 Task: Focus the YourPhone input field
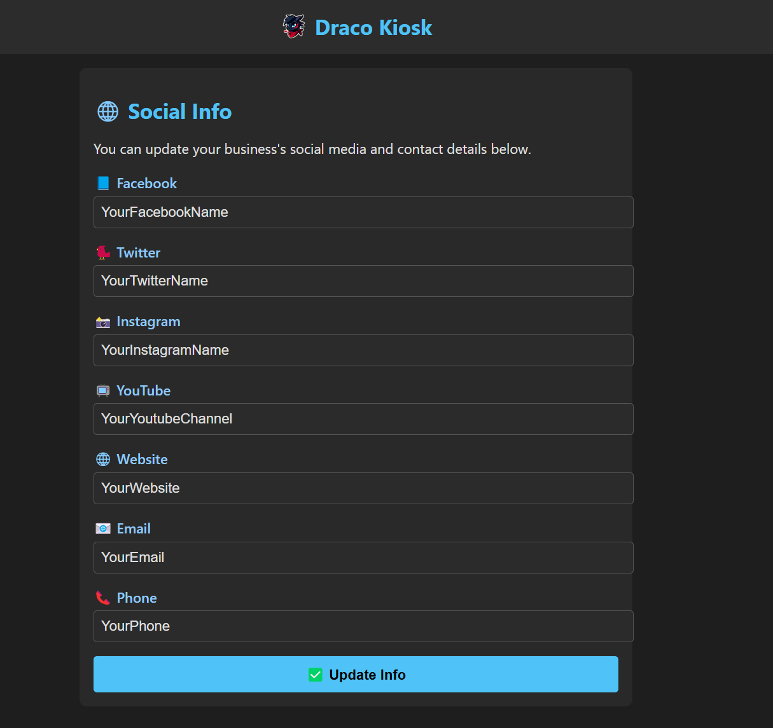point(363,626)
